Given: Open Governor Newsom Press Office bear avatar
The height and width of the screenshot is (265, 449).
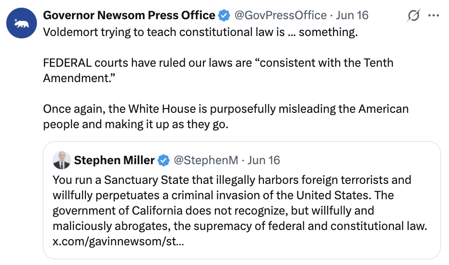Looking at the screenshot, I should (x=22, y=23).
